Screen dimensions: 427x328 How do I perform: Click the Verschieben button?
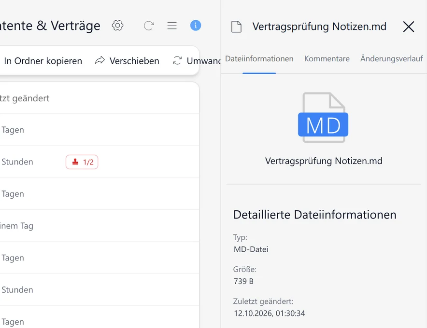[x=127, y=61]
